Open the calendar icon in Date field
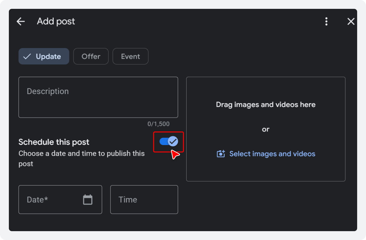Screen dimensions: 366x240 pyautogui.click(x=88, y=200)
